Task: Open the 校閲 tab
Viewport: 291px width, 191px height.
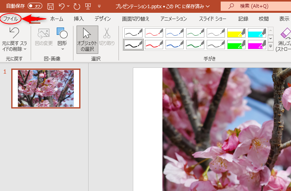Action: point(264,19)
